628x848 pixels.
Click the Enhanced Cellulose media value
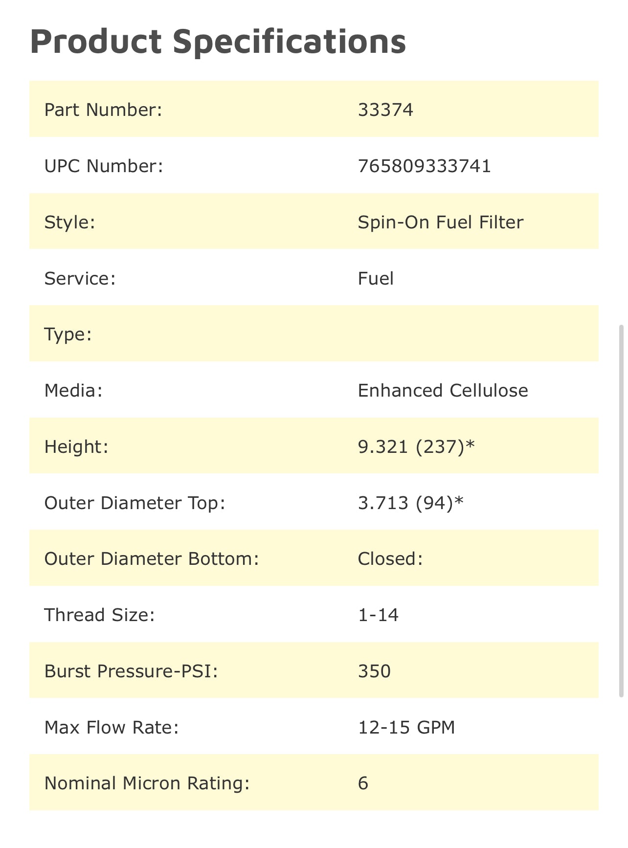(x=443, y=390)
